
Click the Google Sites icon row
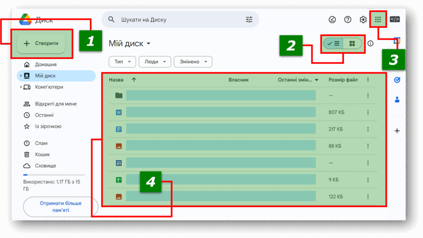click(119, 163)
